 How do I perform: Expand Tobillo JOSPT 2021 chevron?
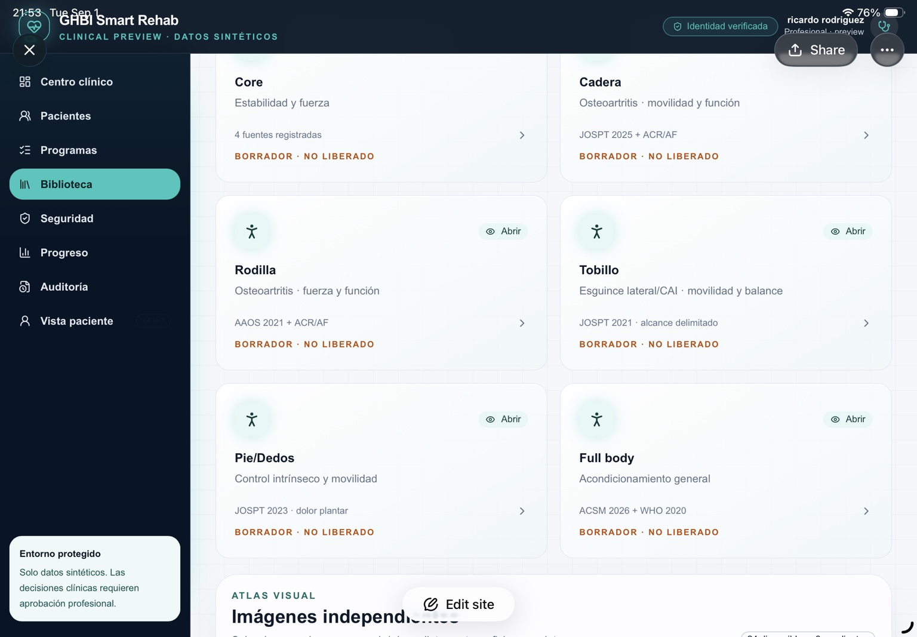866,323
